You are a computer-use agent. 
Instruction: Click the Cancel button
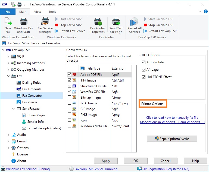coord(166,161)
